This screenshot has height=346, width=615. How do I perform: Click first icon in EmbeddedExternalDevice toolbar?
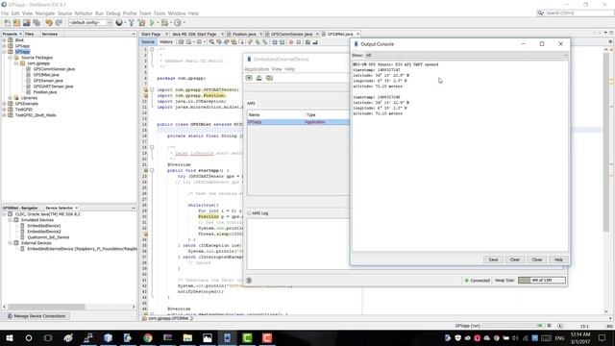coord(249,78)
